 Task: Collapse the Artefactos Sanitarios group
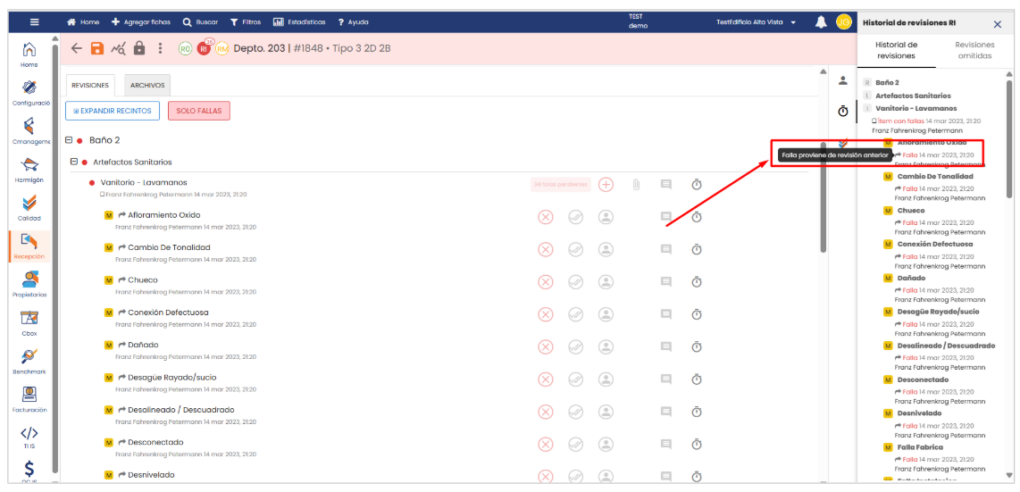click(x=74, y=162)
